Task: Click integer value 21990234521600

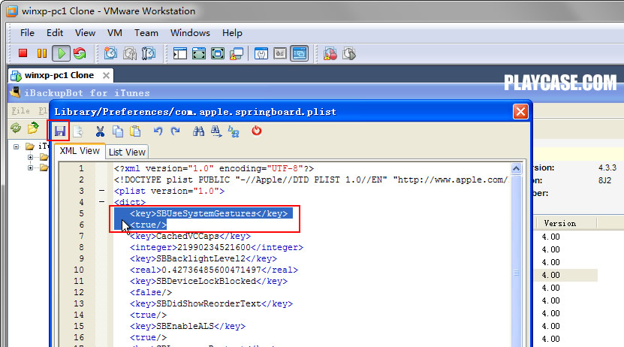Action: (x=214, y=248)
